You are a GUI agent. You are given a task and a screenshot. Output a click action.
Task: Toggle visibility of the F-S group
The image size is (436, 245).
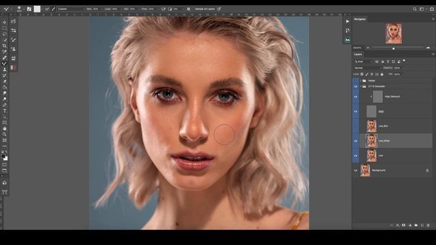point(356,86)
